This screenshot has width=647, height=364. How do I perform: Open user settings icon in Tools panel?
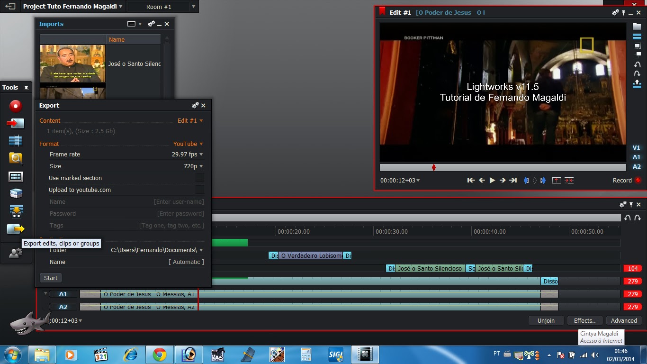pyautogui.click(x=16, y=254)
